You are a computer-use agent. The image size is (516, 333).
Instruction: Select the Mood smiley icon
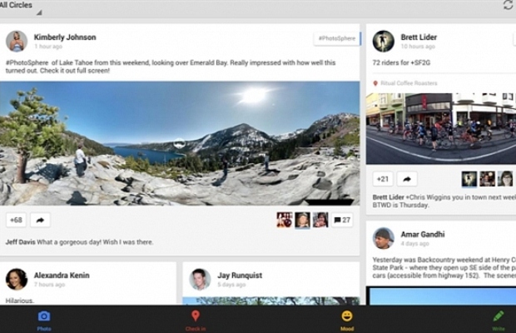point(347,316)
